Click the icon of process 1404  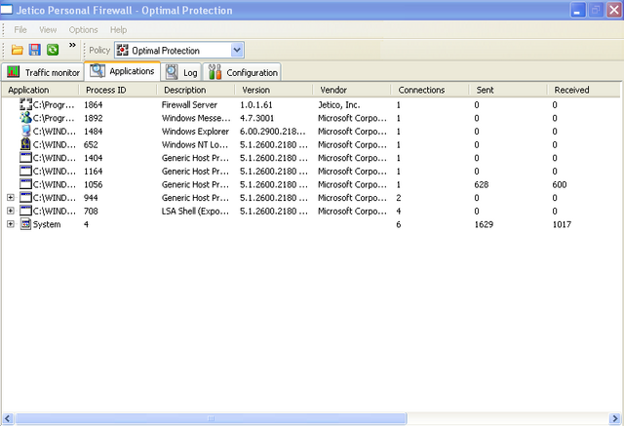pyautogui.click(x=26, y=158)
